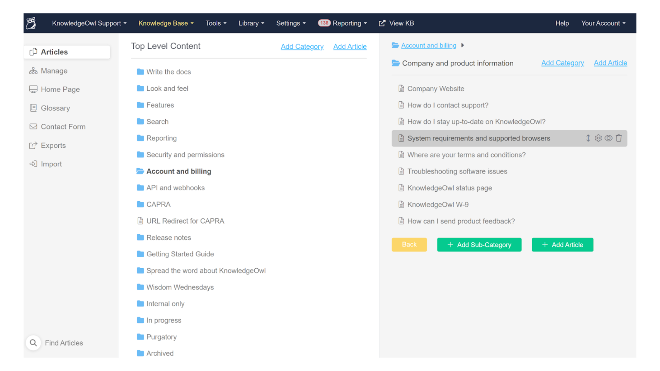Click Add Article link in right panel header

[610, 63]
